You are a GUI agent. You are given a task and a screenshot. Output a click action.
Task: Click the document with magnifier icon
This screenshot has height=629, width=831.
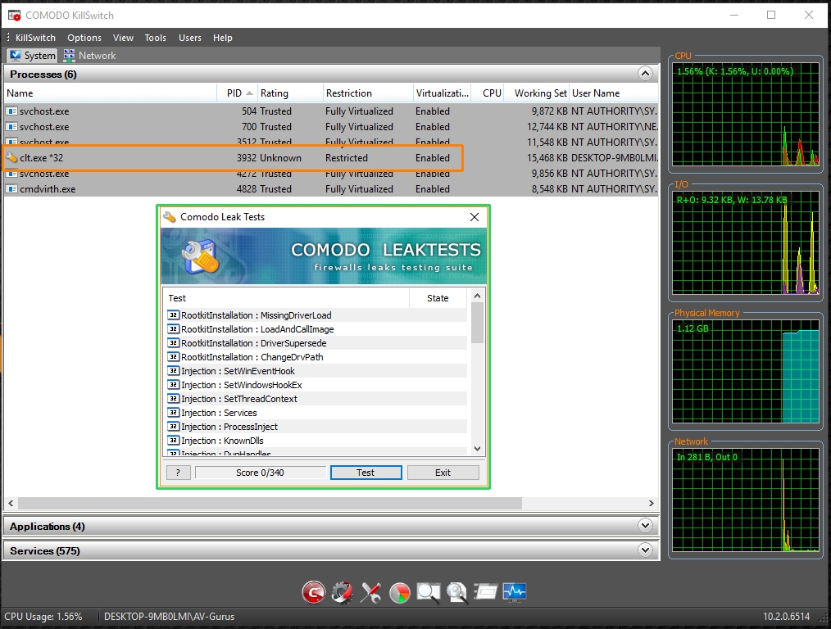(x=456, y=592)
